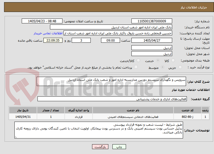Screen dimensions: 214x154
Task: Click the کد خدمت column header
Action: coord(188,110)
